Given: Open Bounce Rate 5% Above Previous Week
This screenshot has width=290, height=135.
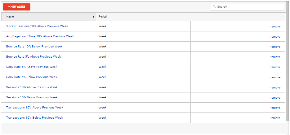Looking at the screenshot, I should click(x=33, y=57).
